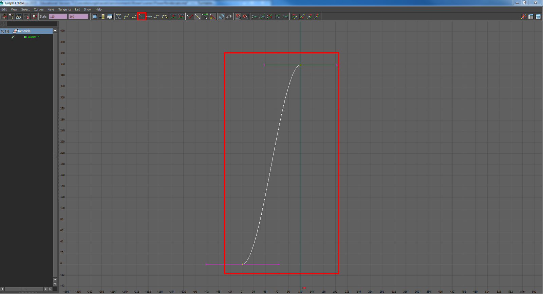
Task: Toggle Time Snap magnet icon
Action: (x=238, y=16)
